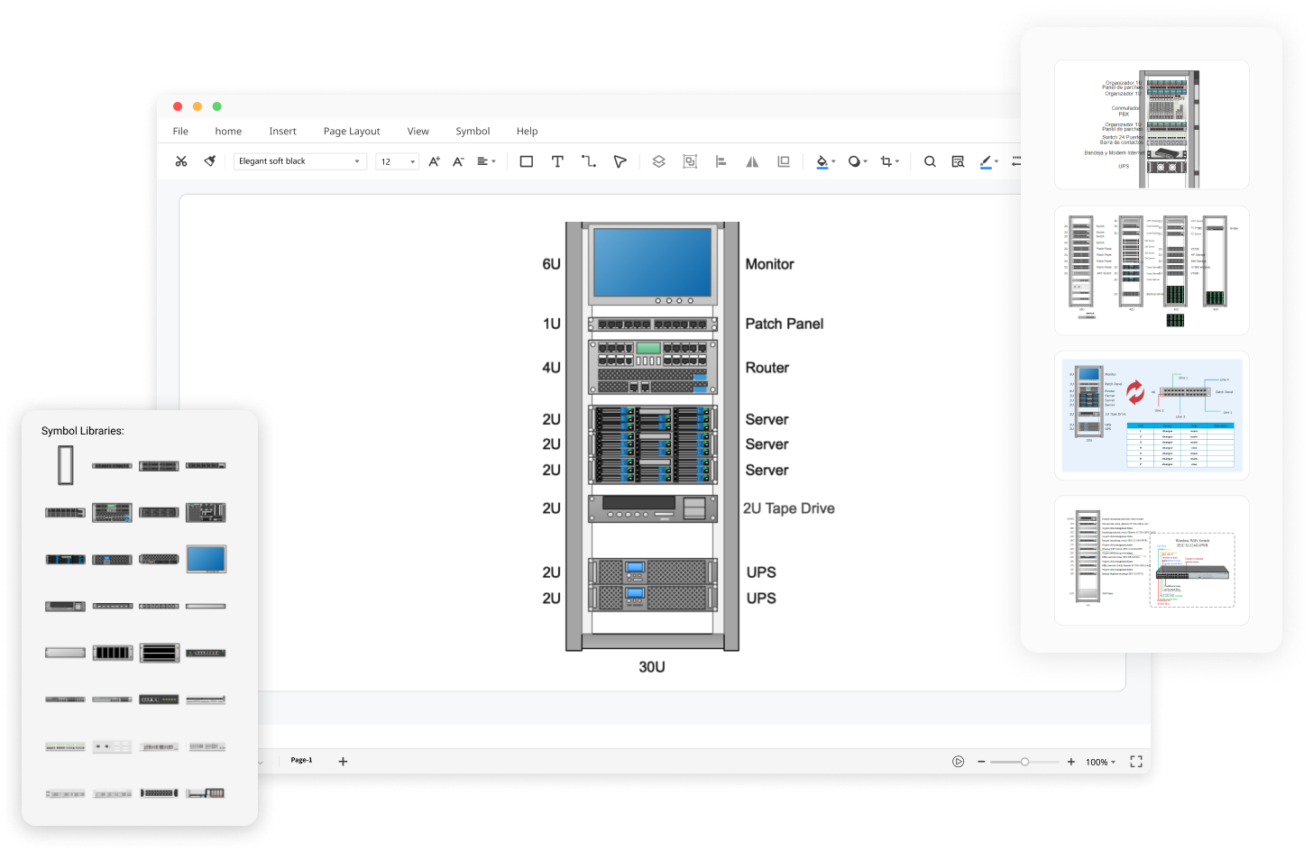Activate the Format Painter tool

pyautogui.click(x=209, y=160)
